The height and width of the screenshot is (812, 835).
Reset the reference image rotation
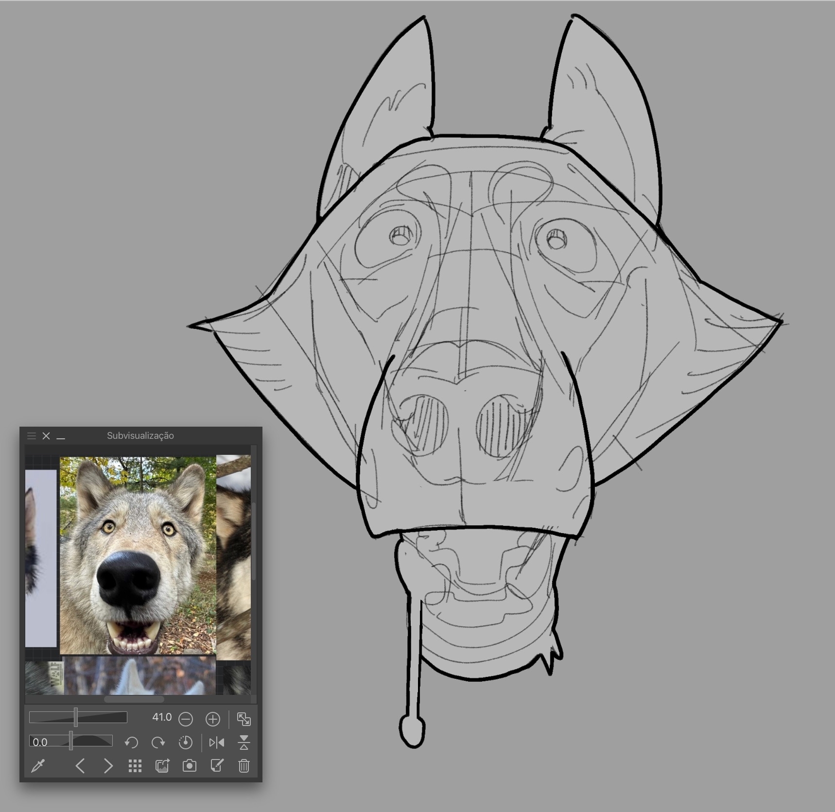(x=186, y=743)
